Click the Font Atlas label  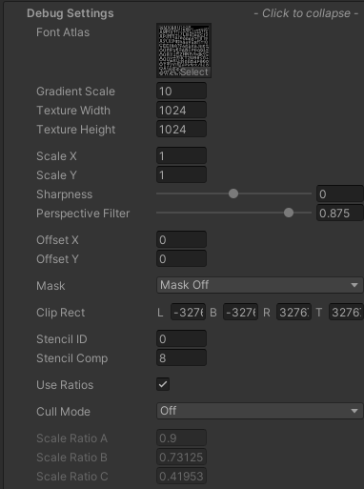coord(63,32)
